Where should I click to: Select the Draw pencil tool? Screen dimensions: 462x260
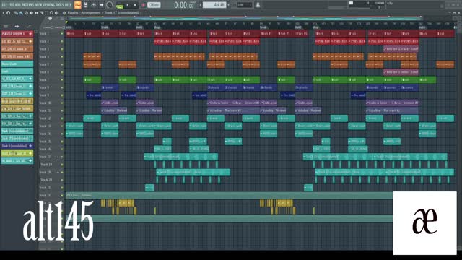(x=16, y=13)
